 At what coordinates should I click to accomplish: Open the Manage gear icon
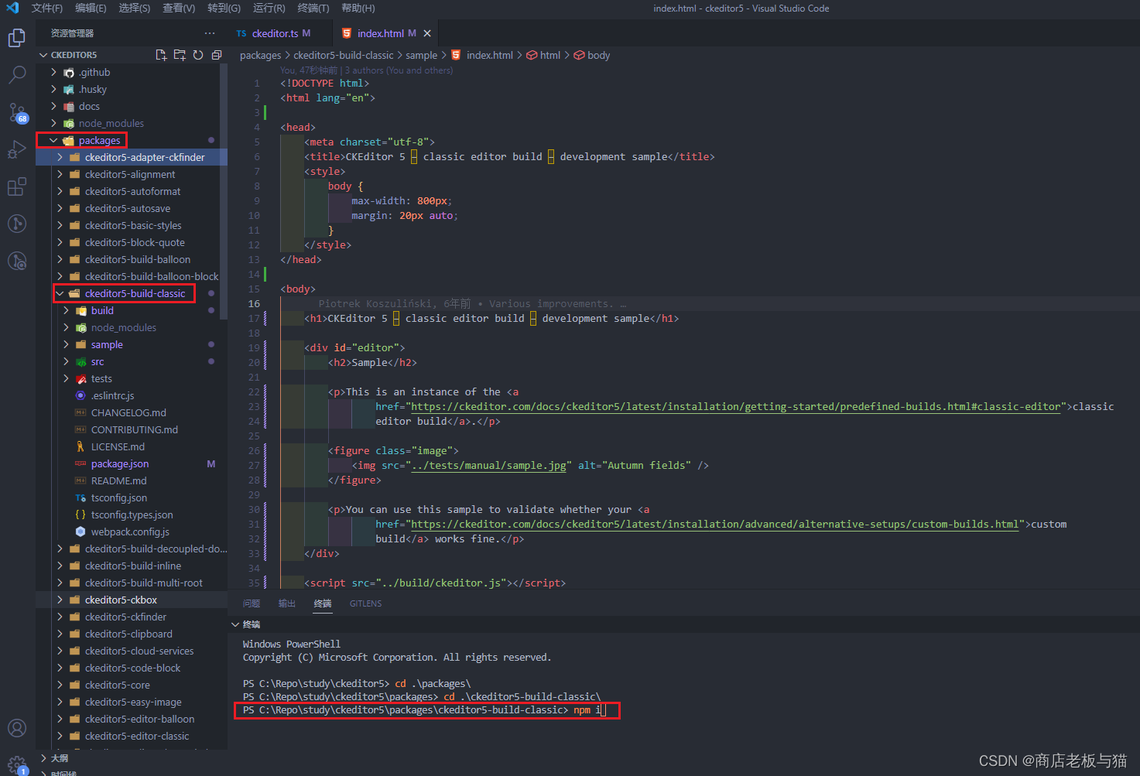point(17,765)
